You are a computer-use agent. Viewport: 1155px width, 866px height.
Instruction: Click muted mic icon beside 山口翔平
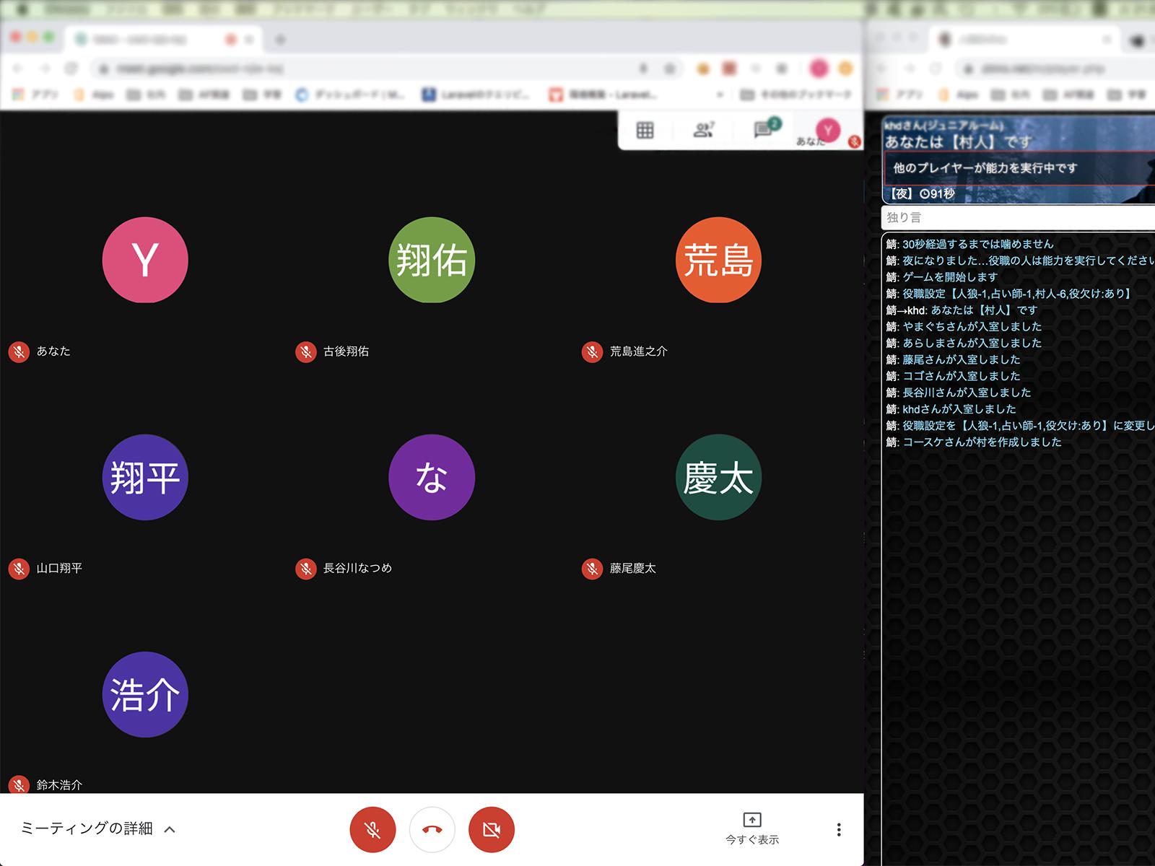[x=19, y=569]
